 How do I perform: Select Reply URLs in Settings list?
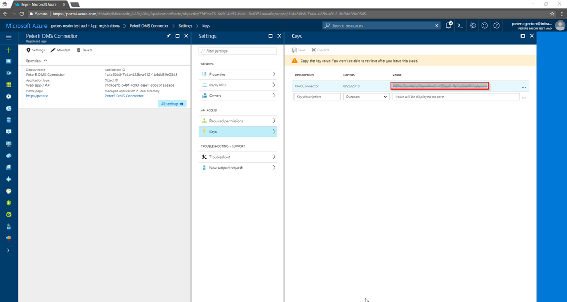(238, 85)
